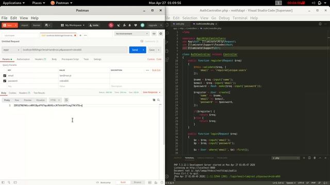Viewport: 330px width, 185px height.
Task: Uncheck the password query param checkbox
Action: pos(5,81)
